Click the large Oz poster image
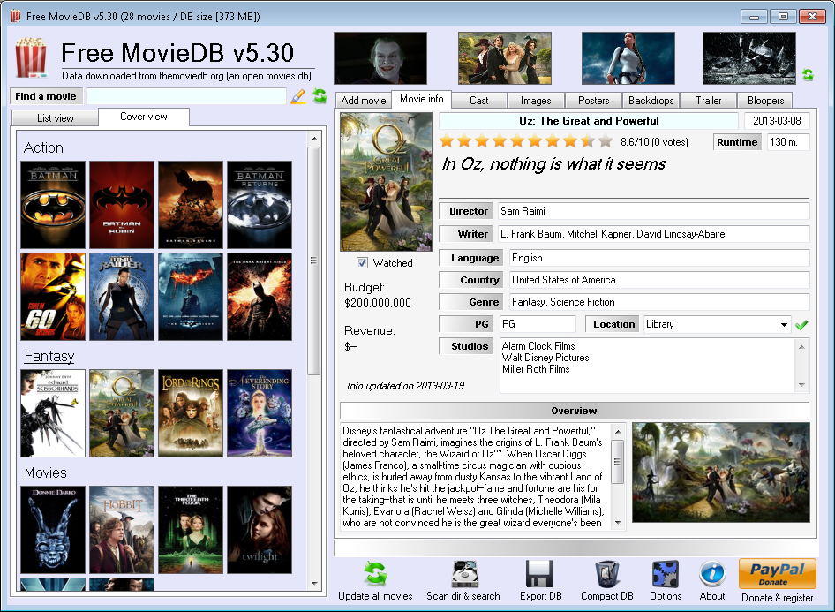This screenshot has height=612, width=835. pos(386,182)
